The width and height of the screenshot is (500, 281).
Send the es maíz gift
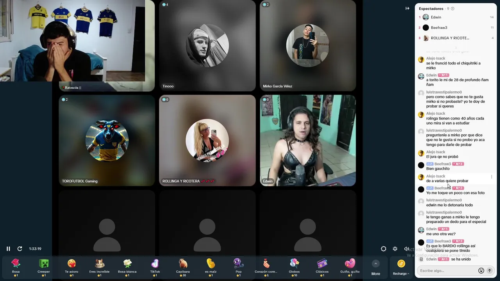pos(211,267)
